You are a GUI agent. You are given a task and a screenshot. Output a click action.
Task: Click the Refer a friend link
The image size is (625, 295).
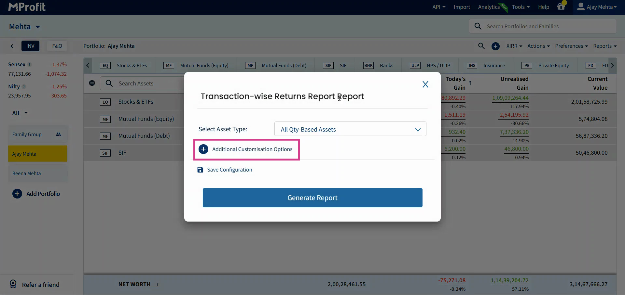click(41, 285)
